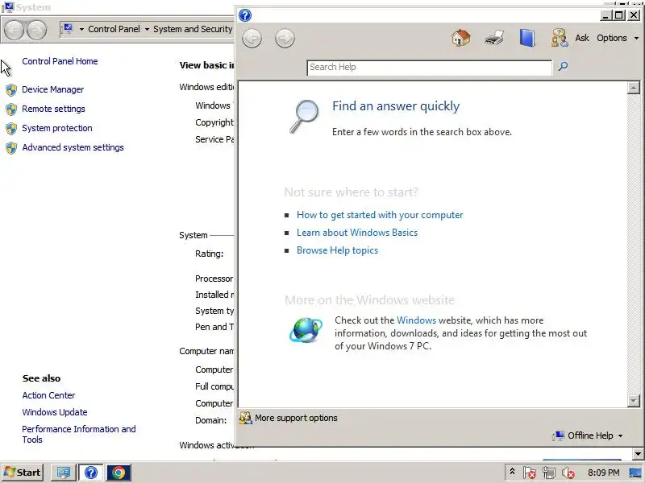The width and height of the screenshot is (645, 483).
Task: Click the large magnifying glass icon
Action: pos(305,117)
